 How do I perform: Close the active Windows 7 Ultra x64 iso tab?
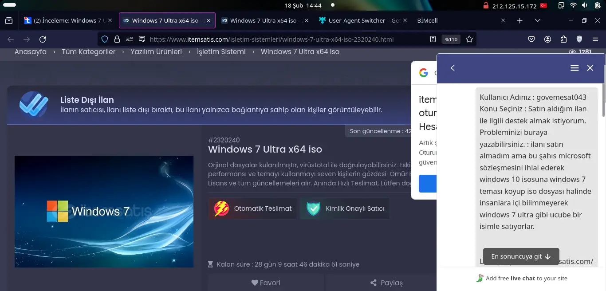(x=209, y=20)
